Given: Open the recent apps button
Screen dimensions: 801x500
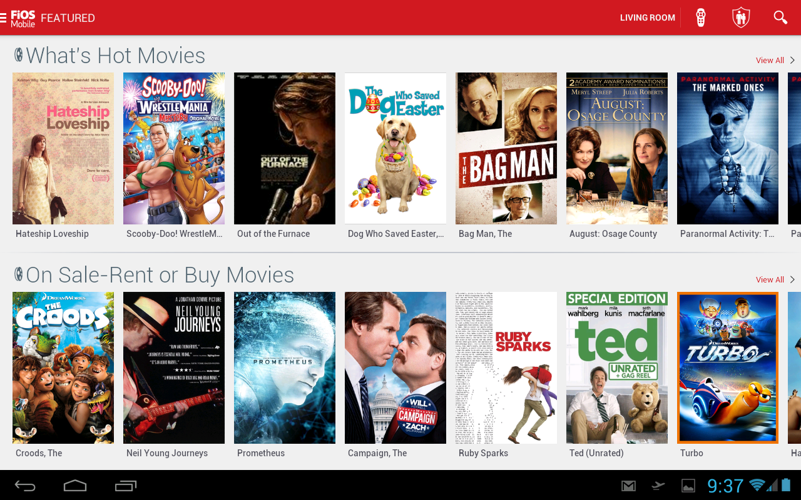Looking at the screenshot, I should (126, 486).
